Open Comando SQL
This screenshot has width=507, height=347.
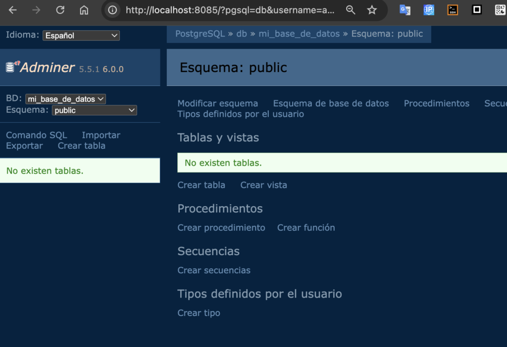pos(37,135)
